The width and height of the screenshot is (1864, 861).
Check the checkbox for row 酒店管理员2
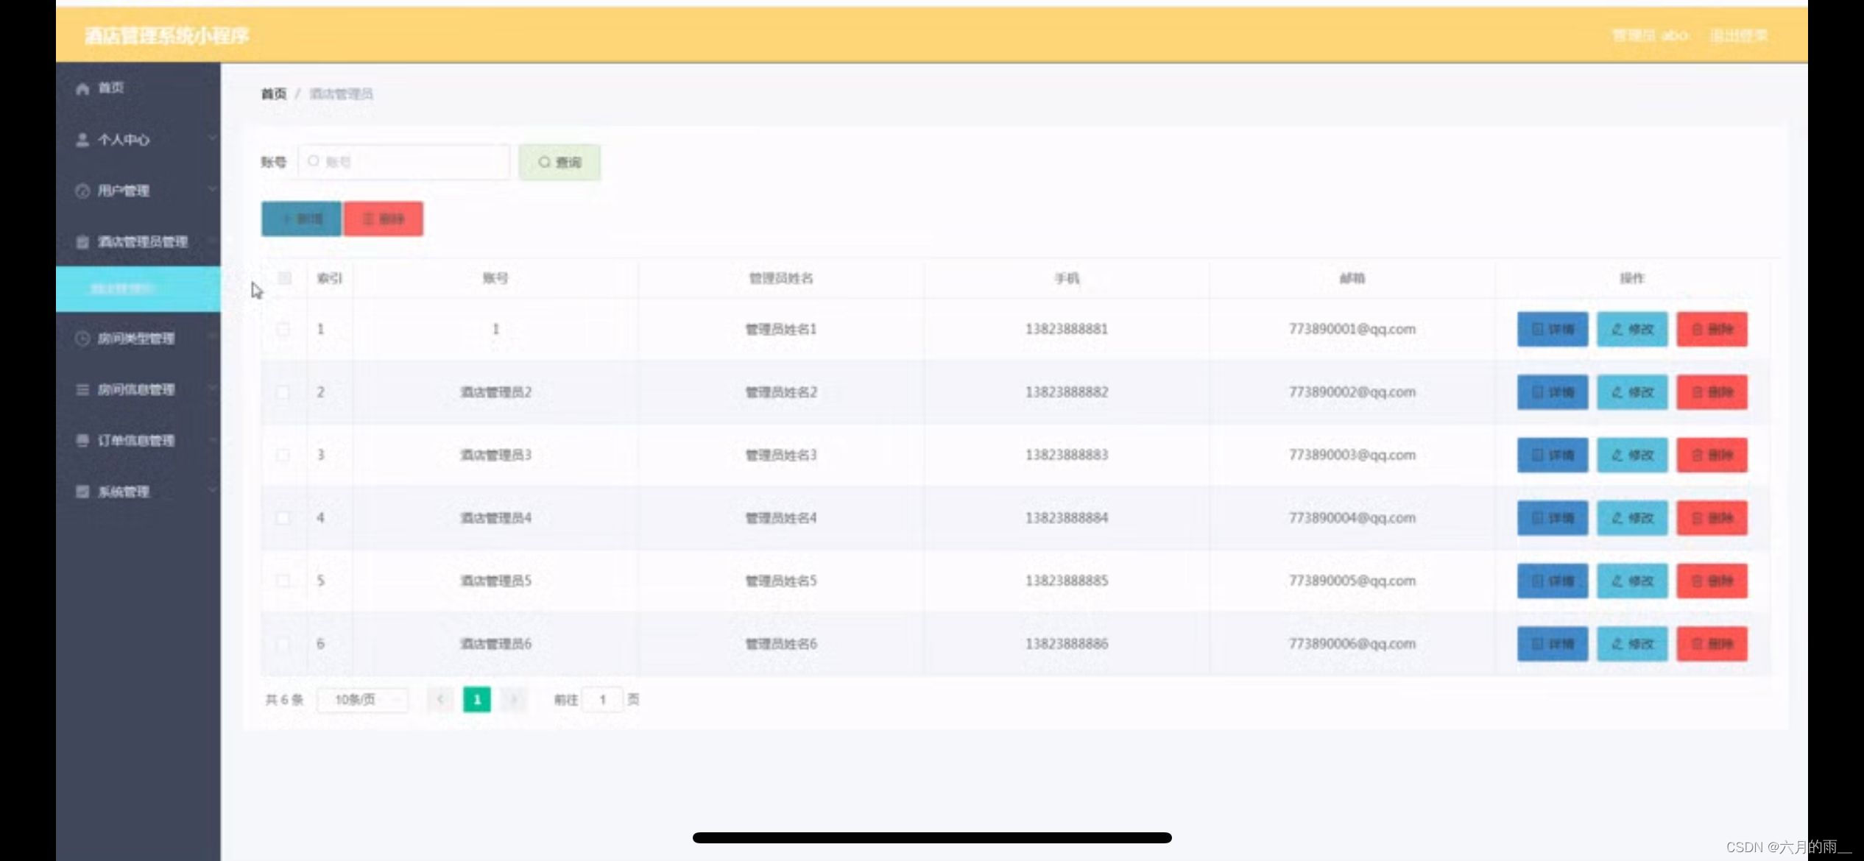tap(283, 392)
